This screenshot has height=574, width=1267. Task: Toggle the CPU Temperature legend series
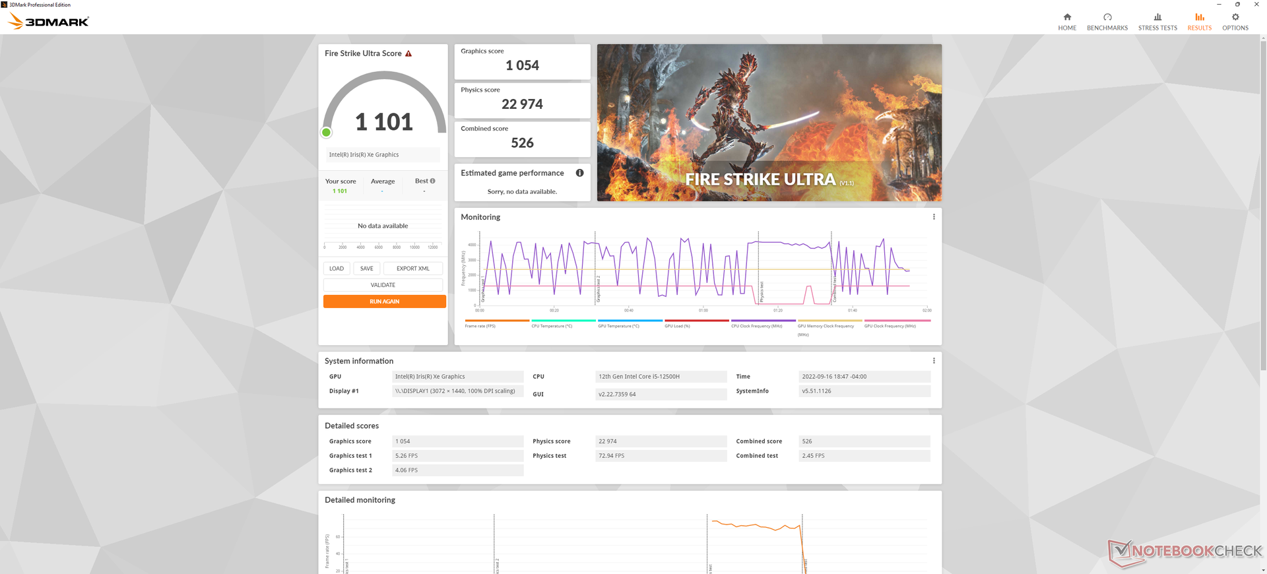click(564, 324)
